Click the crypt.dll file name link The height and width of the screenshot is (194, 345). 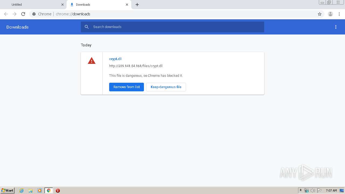[115, 59]
